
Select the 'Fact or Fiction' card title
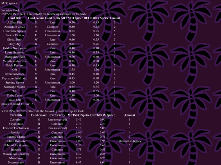[x=14, y=35]
